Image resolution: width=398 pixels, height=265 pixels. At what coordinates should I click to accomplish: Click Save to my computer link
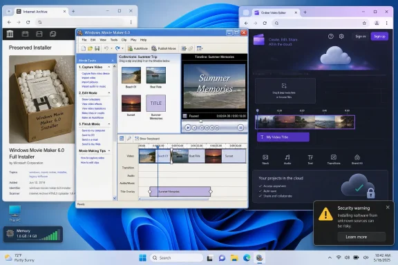click(93, 130)
